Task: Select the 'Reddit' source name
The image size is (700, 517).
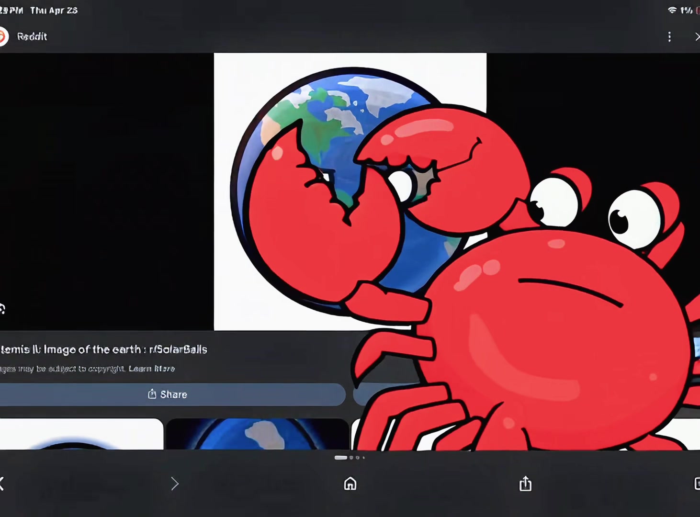Action: (x=32, y=36)
